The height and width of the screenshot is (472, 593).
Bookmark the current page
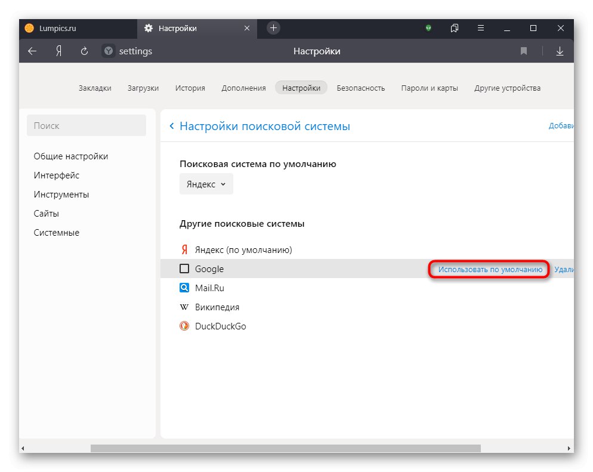524,51
